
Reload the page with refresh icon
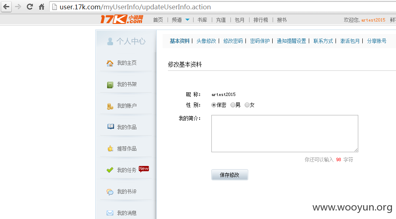[30, 7]
